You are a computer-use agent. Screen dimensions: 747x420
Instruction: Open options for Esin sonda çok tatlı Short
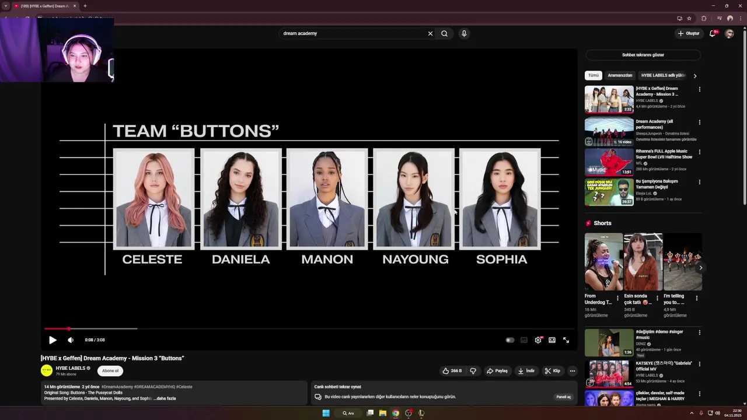pyautogui.click(x=657, y=298)
